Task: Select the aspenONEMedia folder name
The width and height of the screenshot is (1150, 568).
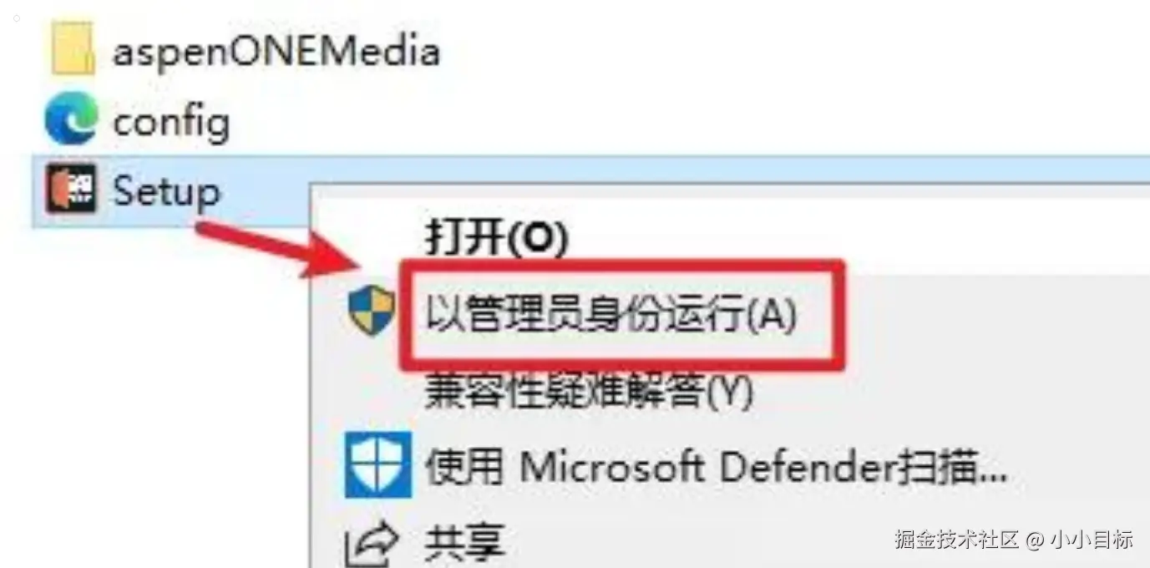Action: [276, 53]
